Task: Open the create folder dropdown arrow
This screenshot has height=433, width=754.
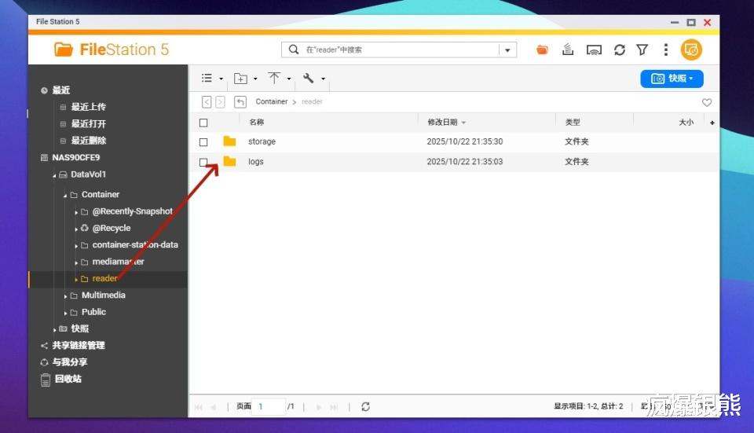Action: [255, 79]
